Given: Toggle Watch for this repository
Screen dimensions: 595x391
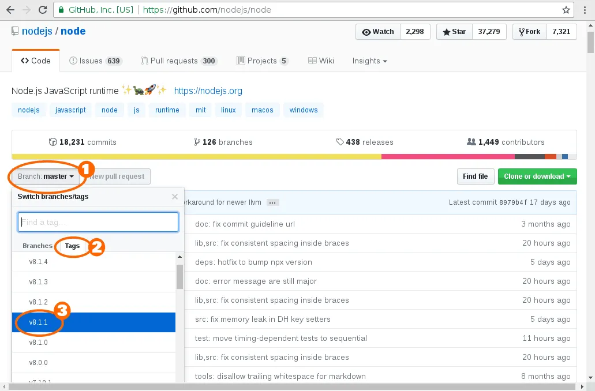Looking at the screenshot, I should (x=377, y=32).
